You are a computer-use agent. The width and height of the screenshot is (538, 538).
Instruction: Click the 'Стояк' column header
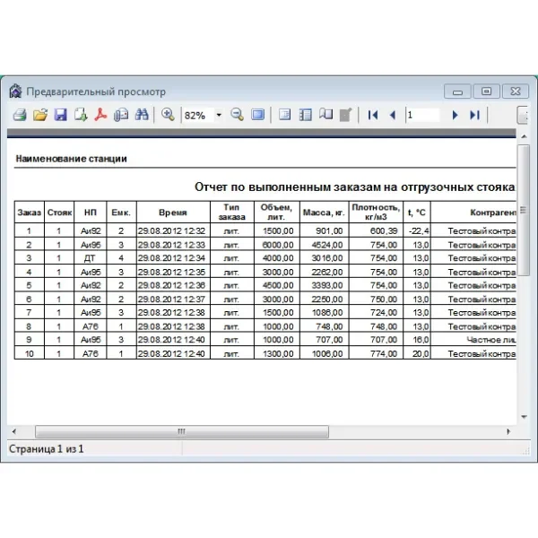59,213
